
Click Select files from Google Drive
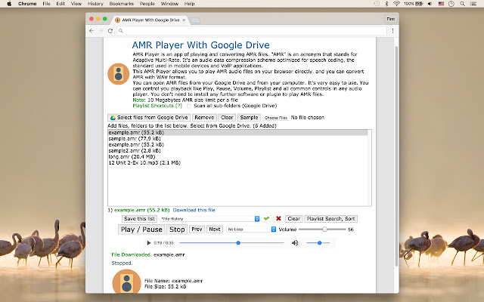click(x=149, y=118)
